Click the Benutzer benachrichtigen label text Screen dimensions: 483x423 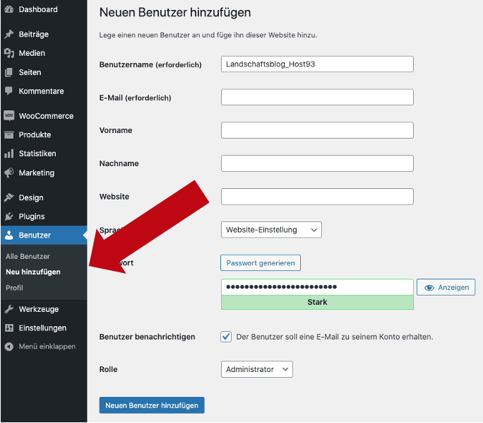click(147, 337)
